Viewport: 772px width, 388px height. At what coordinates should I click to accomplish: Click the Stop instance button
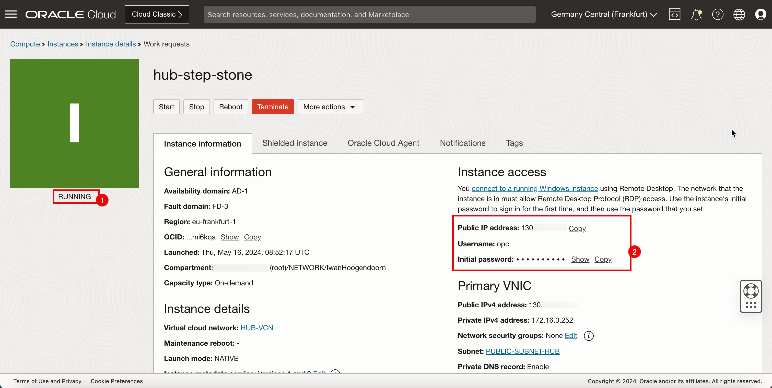coord(197,106)
